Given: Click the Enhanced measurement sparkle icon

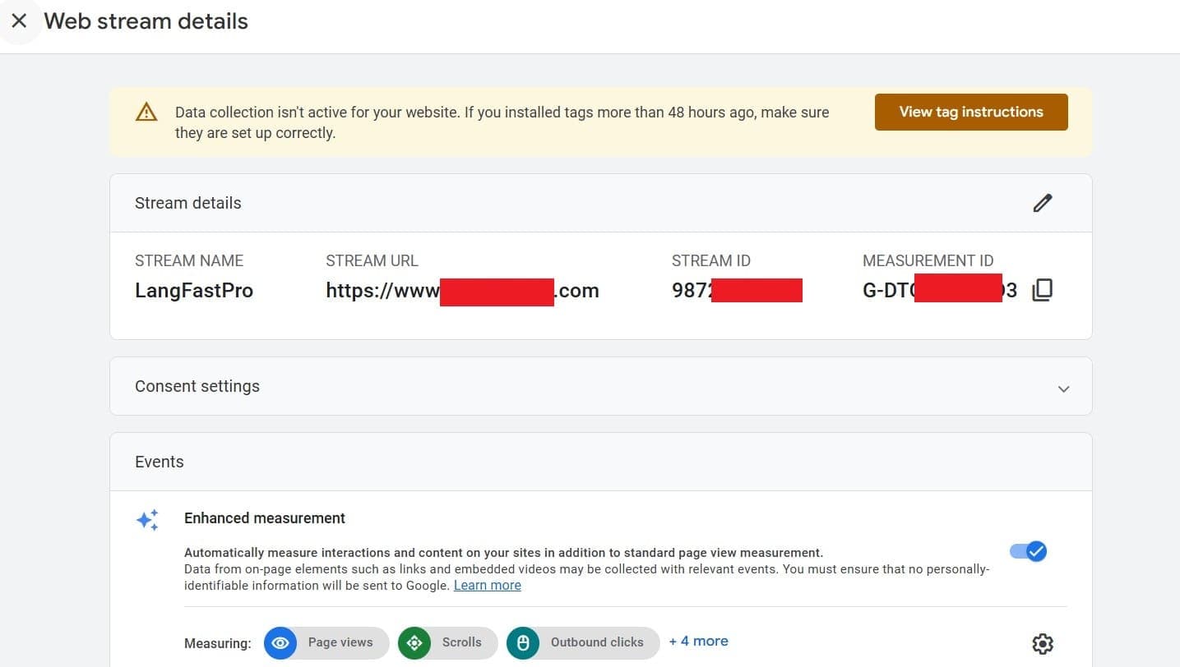Looking at the screenshot, I should (x=148, y=519).
